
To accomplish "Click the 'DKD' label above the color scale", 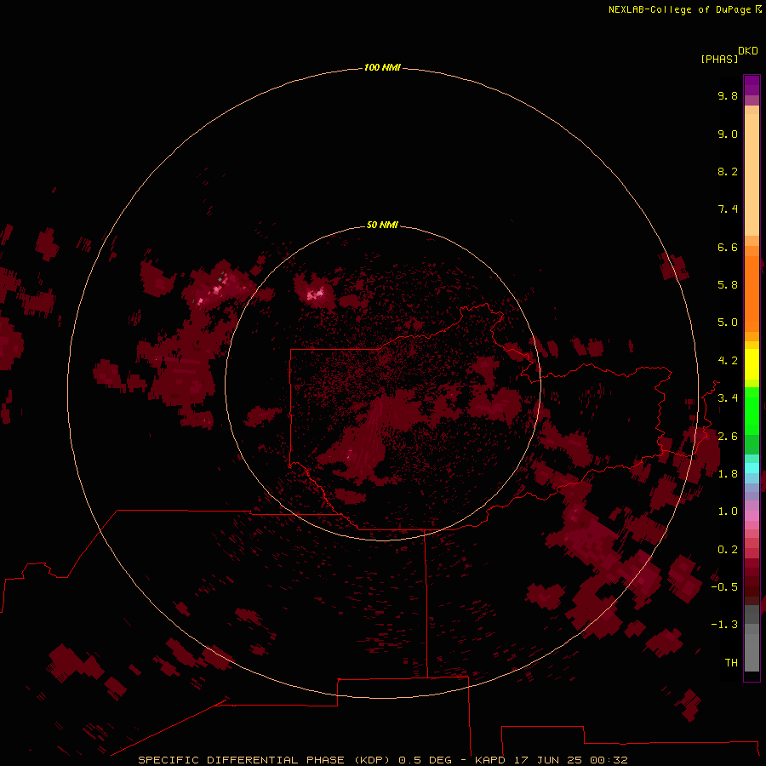I will coord(748,51).
